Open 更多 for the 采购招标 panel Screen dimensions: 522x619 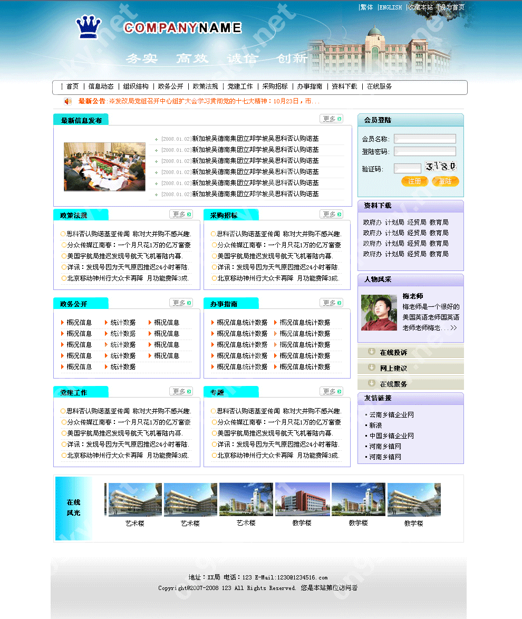point(331,215)
